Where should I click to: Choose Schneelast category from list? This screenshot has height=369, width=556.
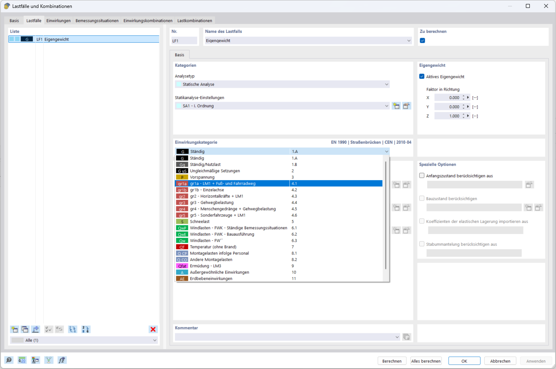click(279, 222)
